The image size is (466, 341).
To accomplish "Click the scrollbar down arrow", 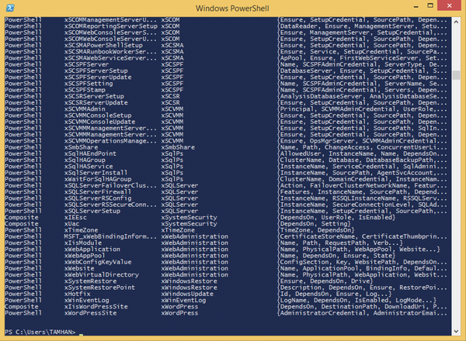I will [x=456, y=331].
